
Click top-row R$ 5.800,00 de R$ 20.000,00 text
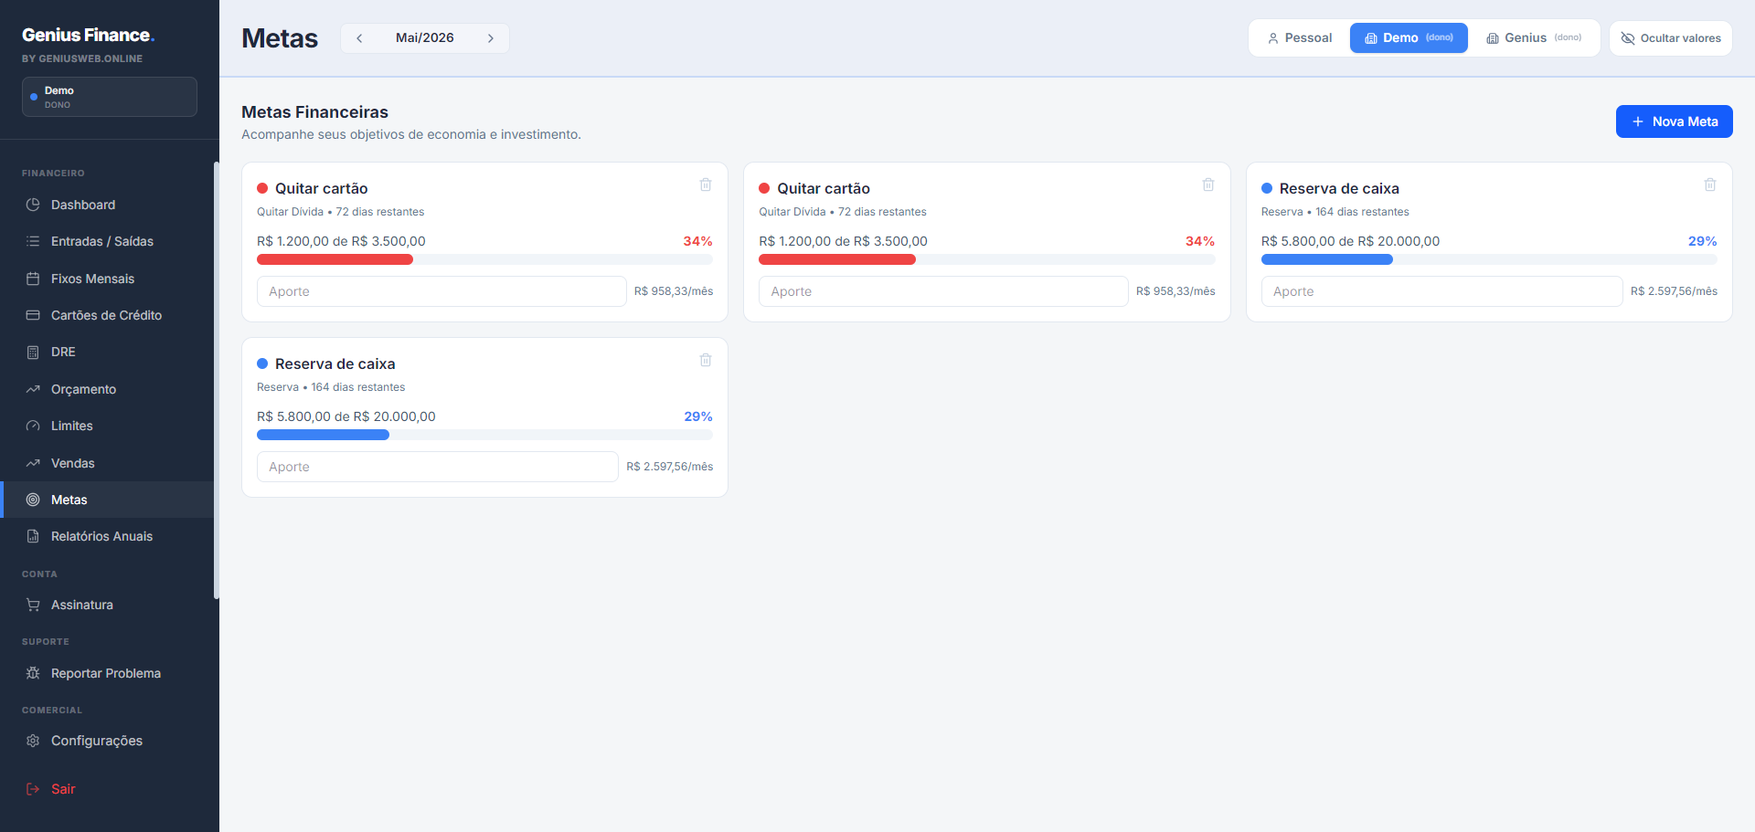(x=1350, y=241)
